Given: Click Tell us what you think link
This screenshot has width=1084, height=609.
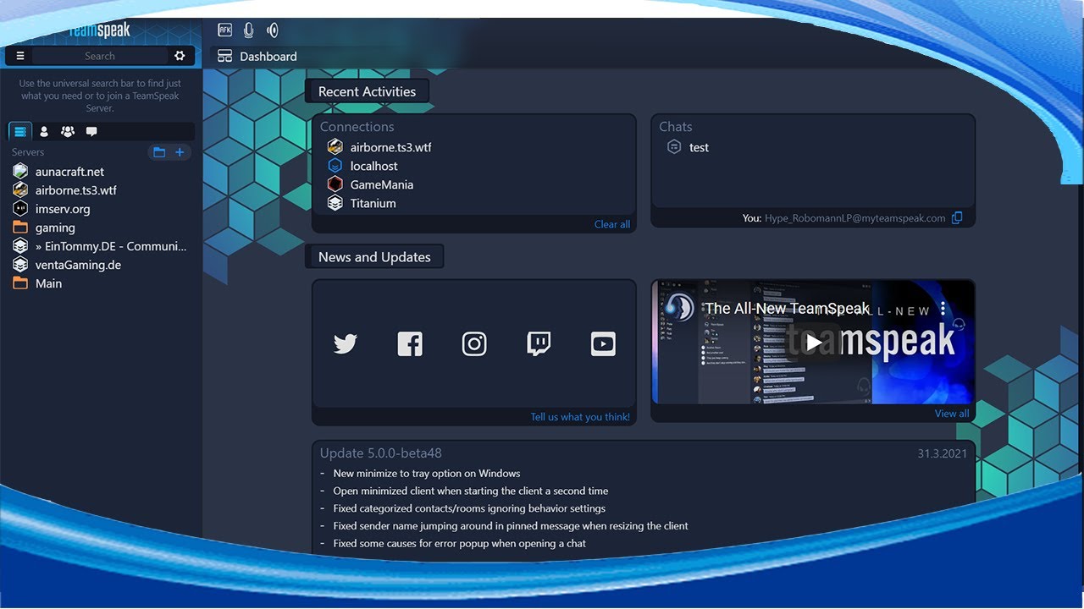Looking at the screenshot, I should (x=580, y=417).
